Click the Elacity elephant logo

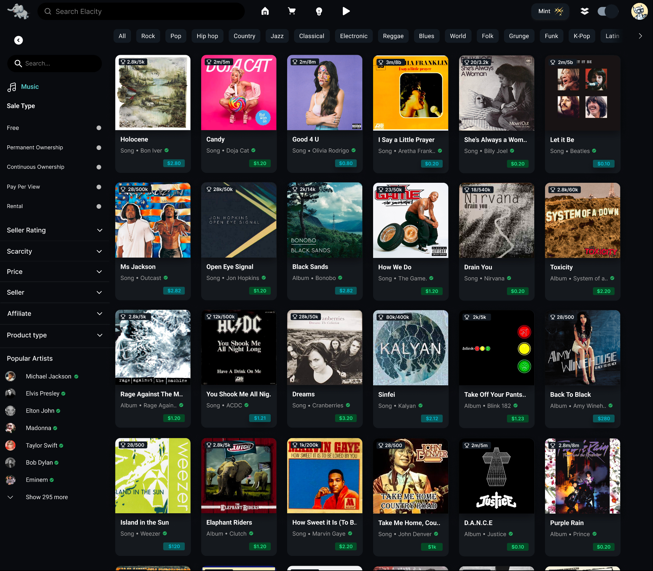19,11
